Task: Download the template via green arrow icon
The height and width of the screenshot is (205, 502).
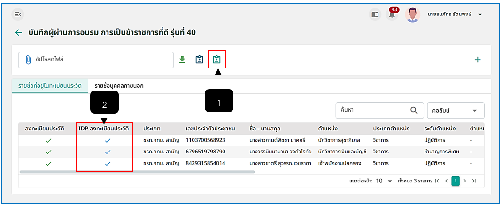Action: coord(182,60)
